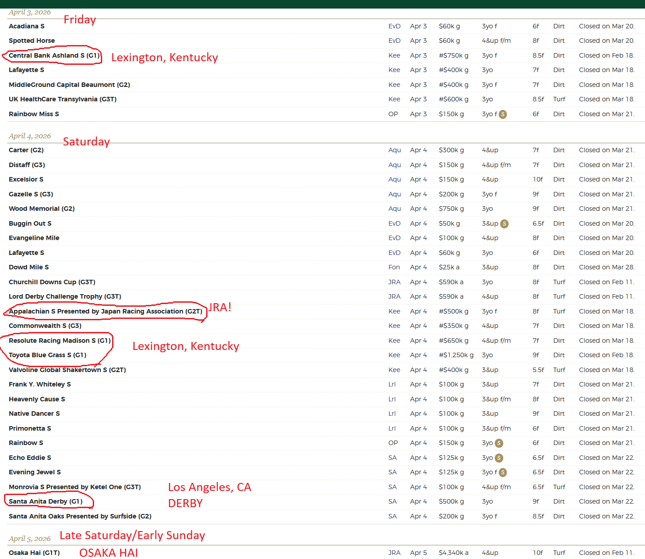Click the "$25k a" purse for Dowd Mile S
This screenshot has height=559, width=645.
[x=449, y=267]
